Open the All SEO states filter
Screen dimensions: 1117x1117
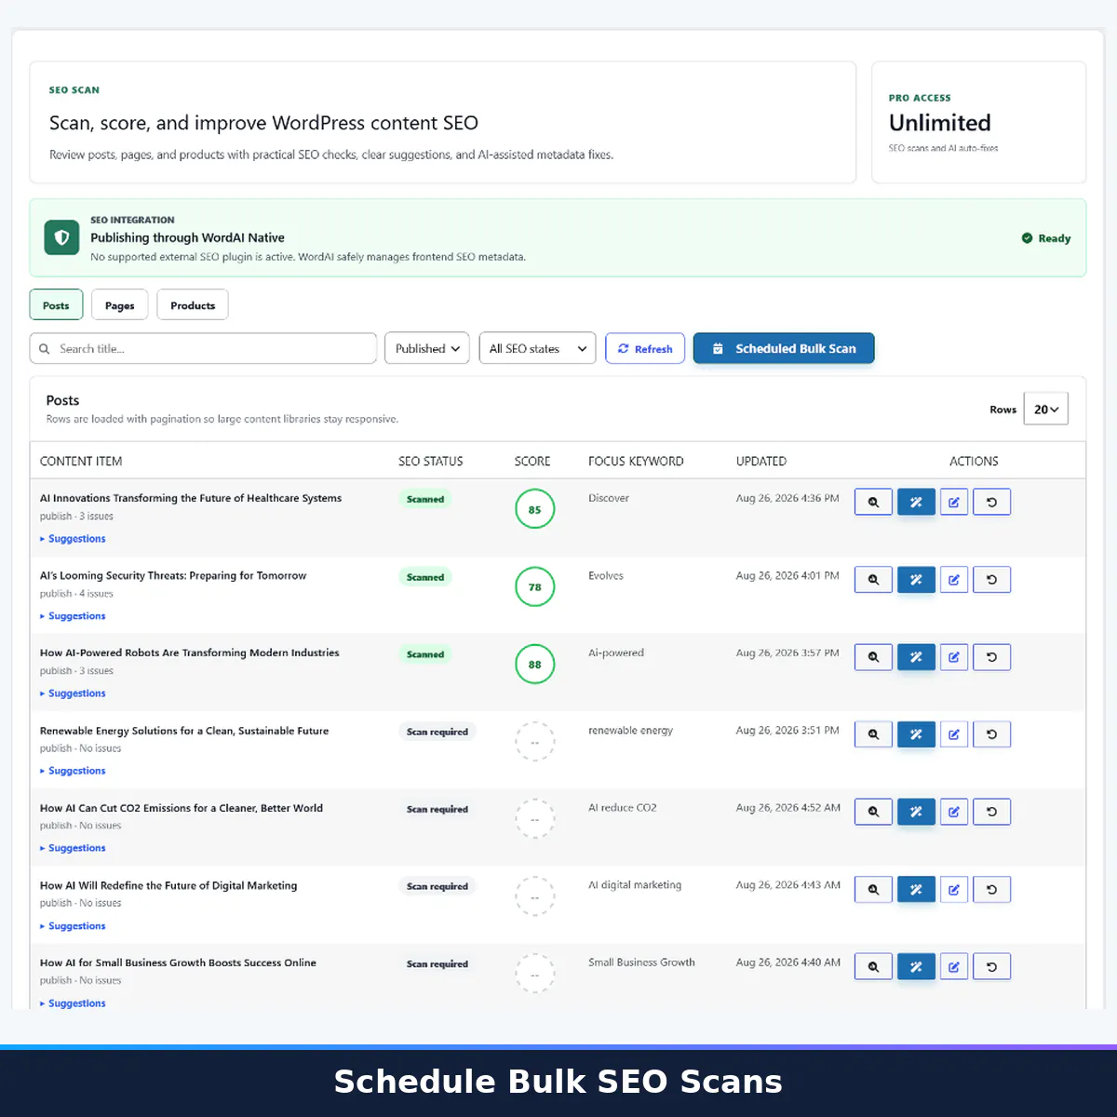(x=537, y=348)
